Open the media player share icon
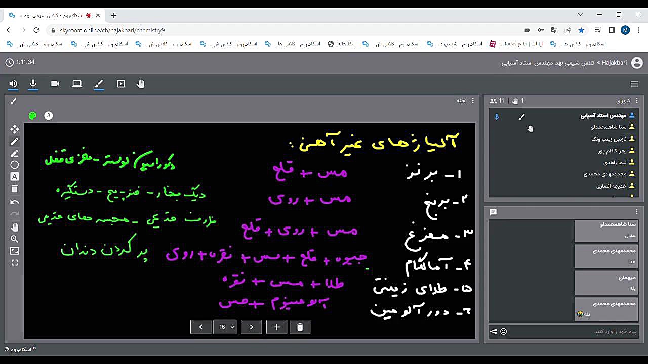 point(120,84)
